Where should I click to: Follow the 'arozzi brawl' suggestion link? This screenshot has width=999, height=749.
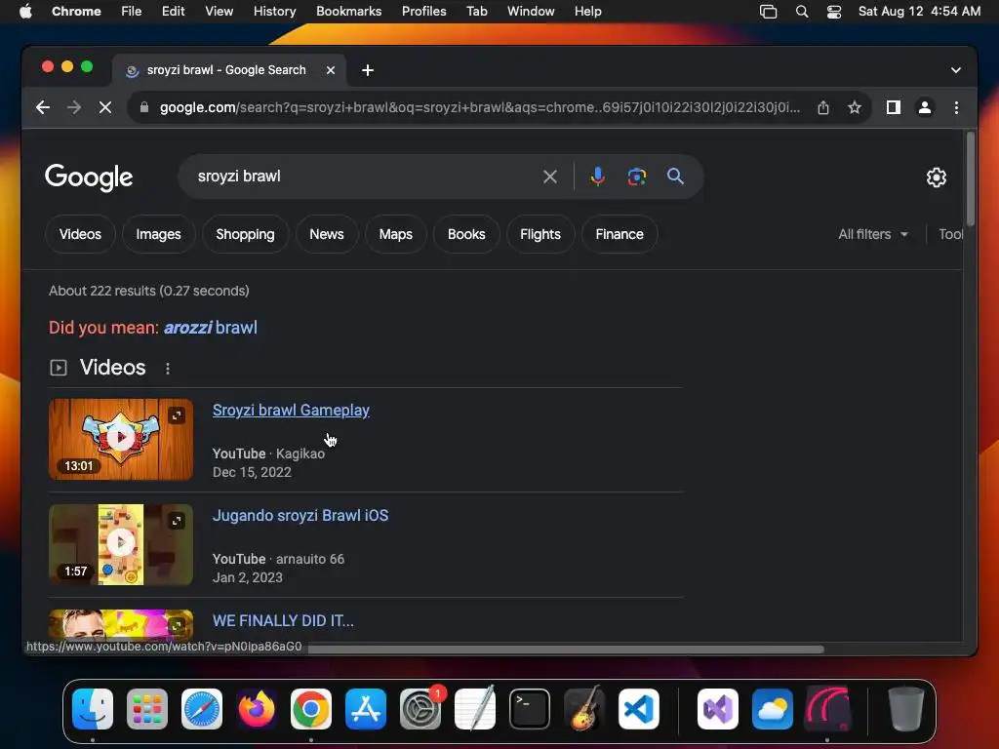(211, 328)
